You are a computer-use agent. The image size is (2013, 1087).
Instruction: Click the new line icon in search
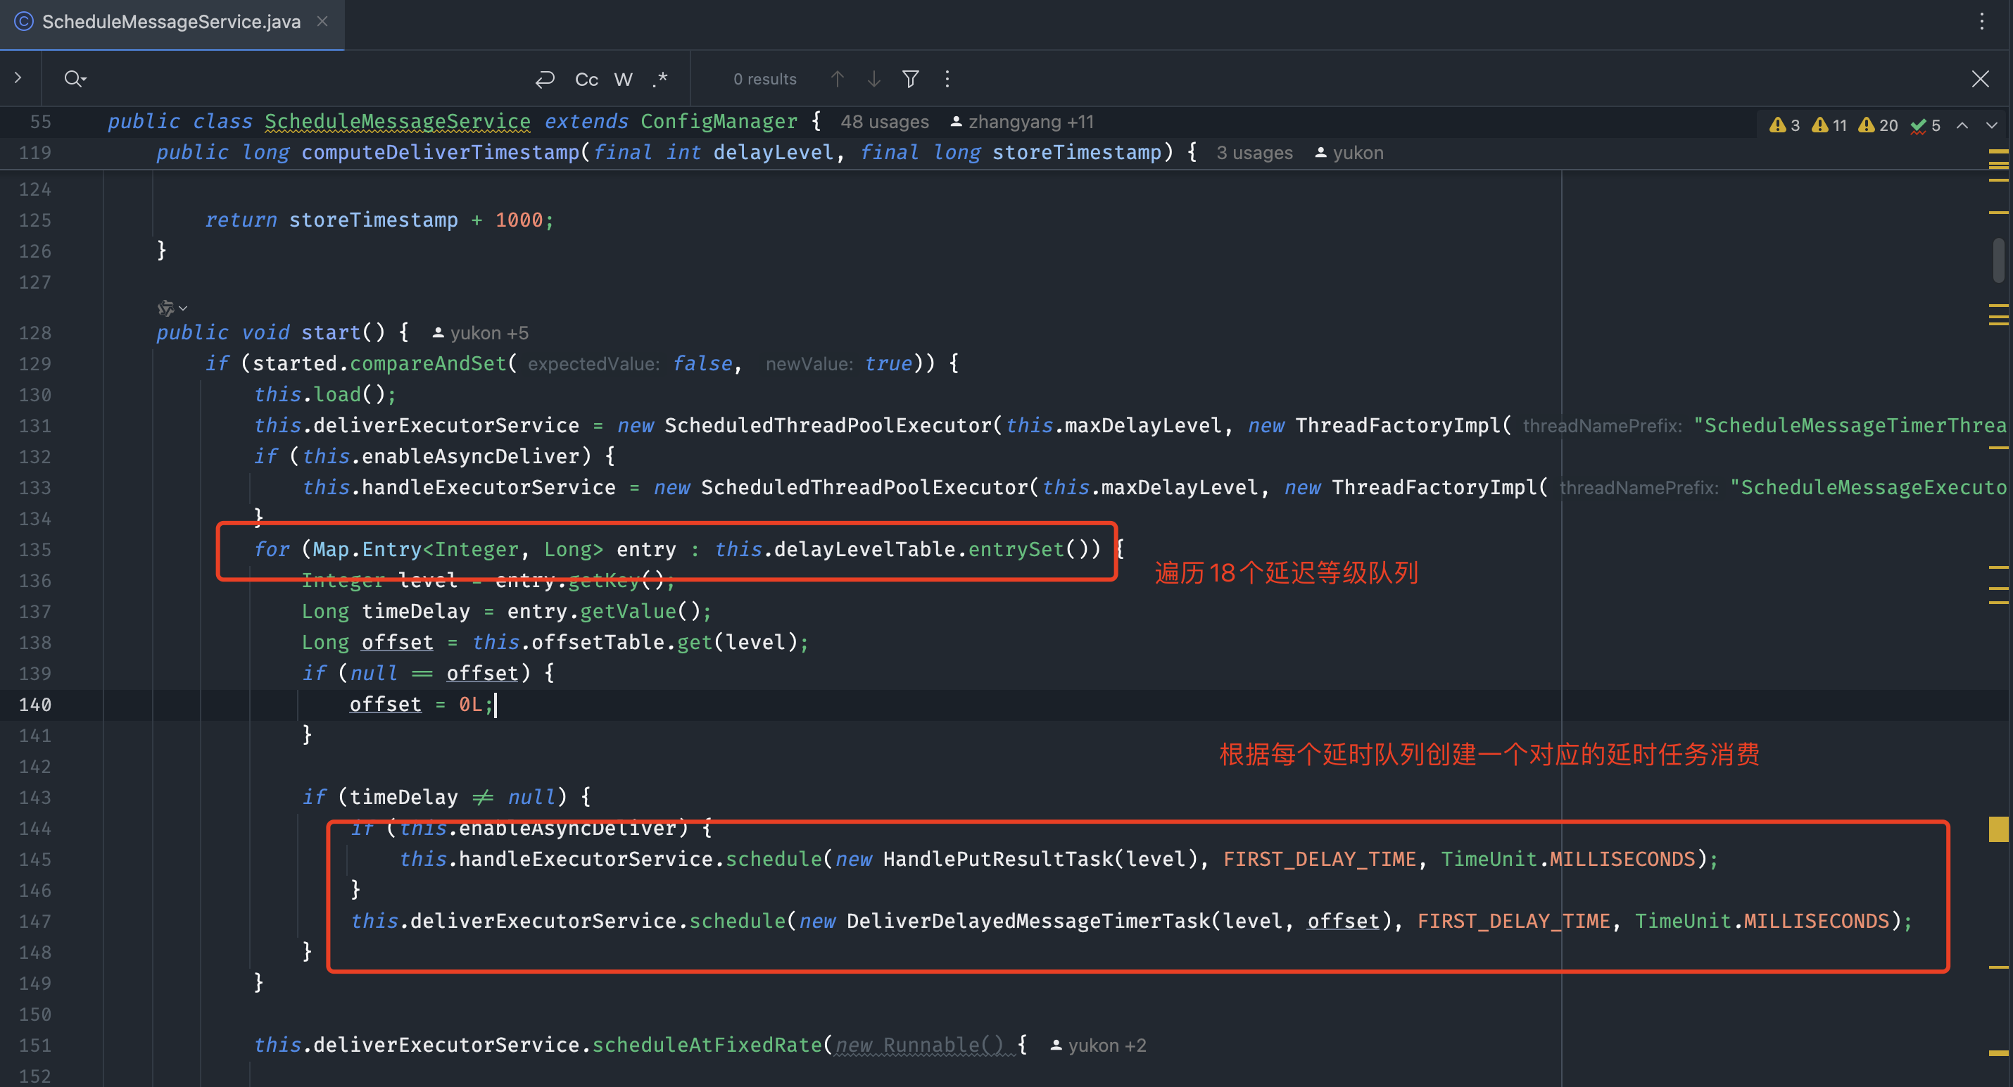click(545, 79)
